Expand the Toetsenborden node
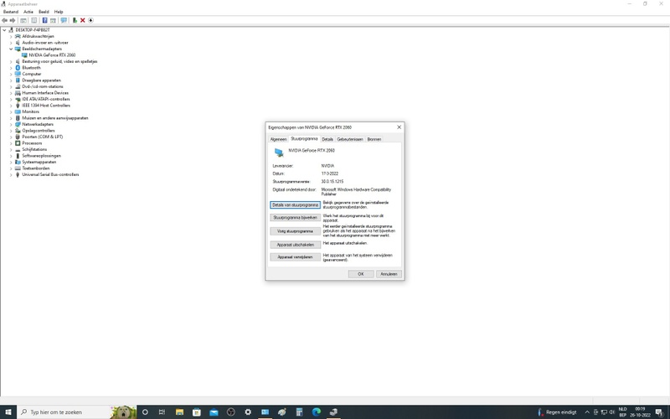The height and width of the screenshot is (419, 670). point(11,168)
